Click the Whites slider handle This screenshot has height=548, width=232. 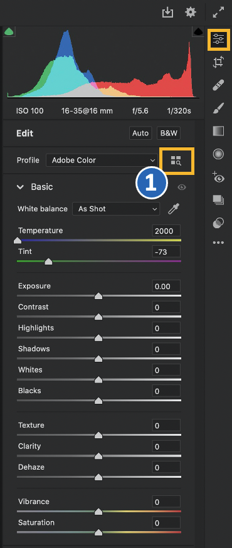[98, 379]
